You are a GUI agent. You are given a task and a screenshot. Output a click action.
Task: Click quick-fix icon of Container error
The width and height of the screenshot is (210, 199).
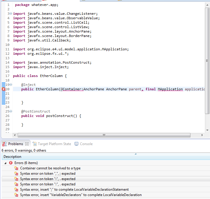(x=16, y=168)
